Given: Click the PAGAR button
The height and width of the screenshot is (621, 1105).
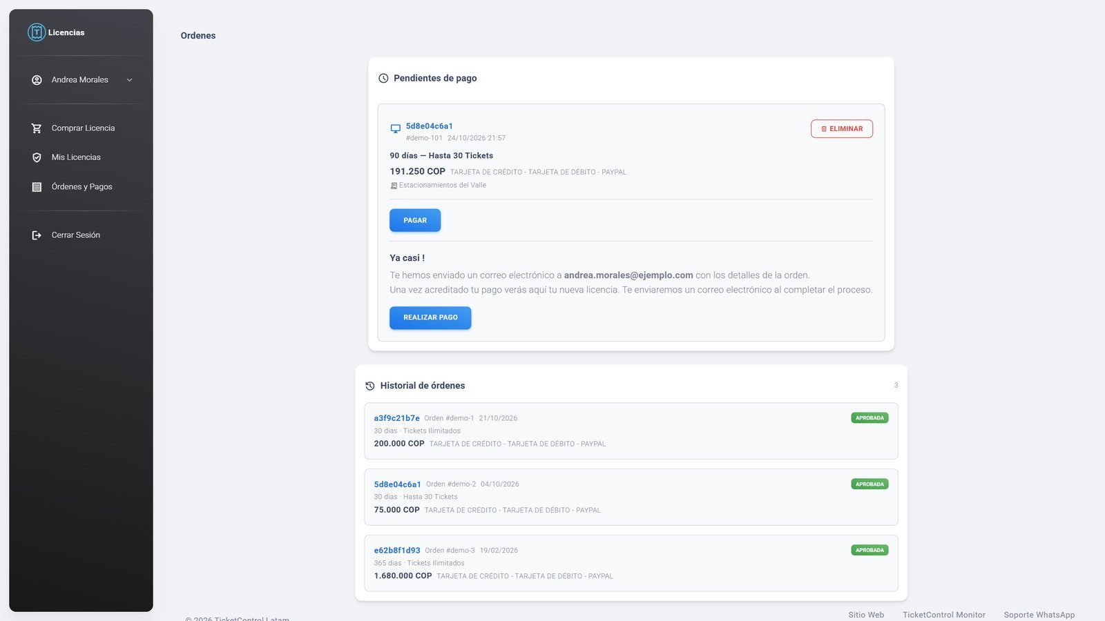Looking at the screenshot, I should point(415,220).
